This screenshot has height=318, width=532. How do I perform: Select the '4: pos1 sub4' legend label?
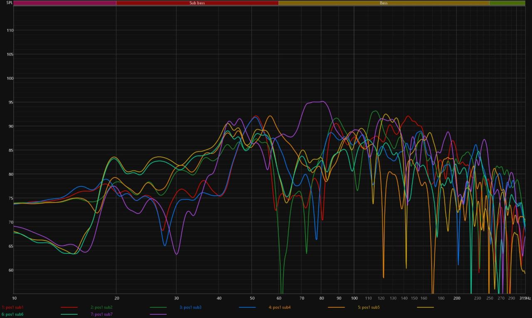pos(279,307)
